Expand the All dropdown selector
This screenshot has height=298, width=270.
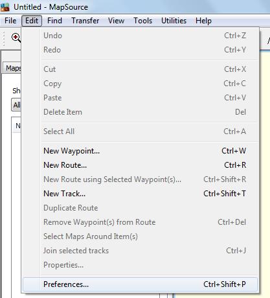(16, 105)
